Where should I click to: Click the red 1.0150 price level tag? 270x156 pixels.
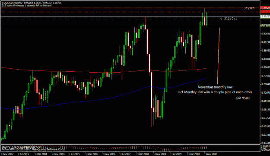pyautogui.click(x=265, y=8)
